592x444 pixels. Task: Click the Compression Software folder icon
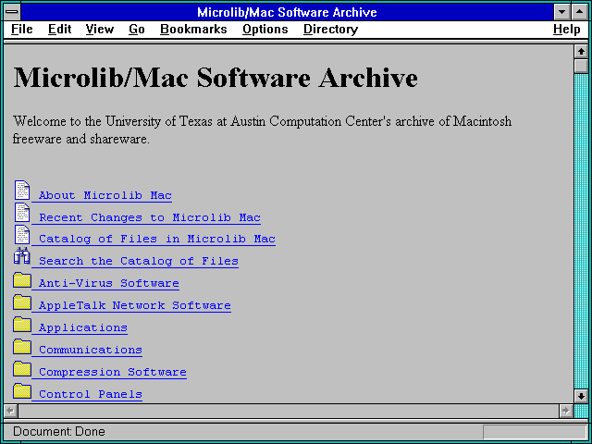[22, 369]
